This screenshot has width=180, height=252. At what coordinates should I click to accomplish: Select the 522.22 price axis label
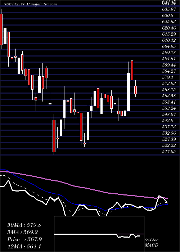[x=169, y=145]
